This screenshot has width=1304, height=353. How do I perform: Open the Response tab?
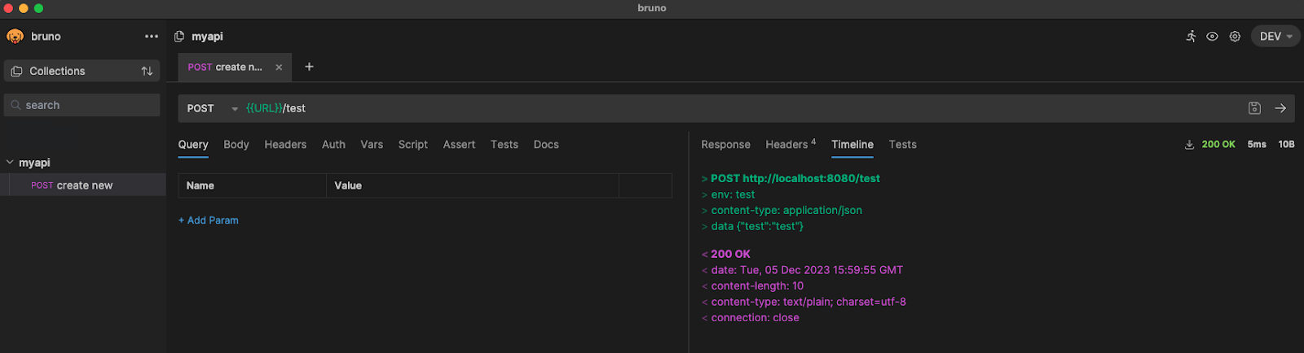[x=725, y=145]
